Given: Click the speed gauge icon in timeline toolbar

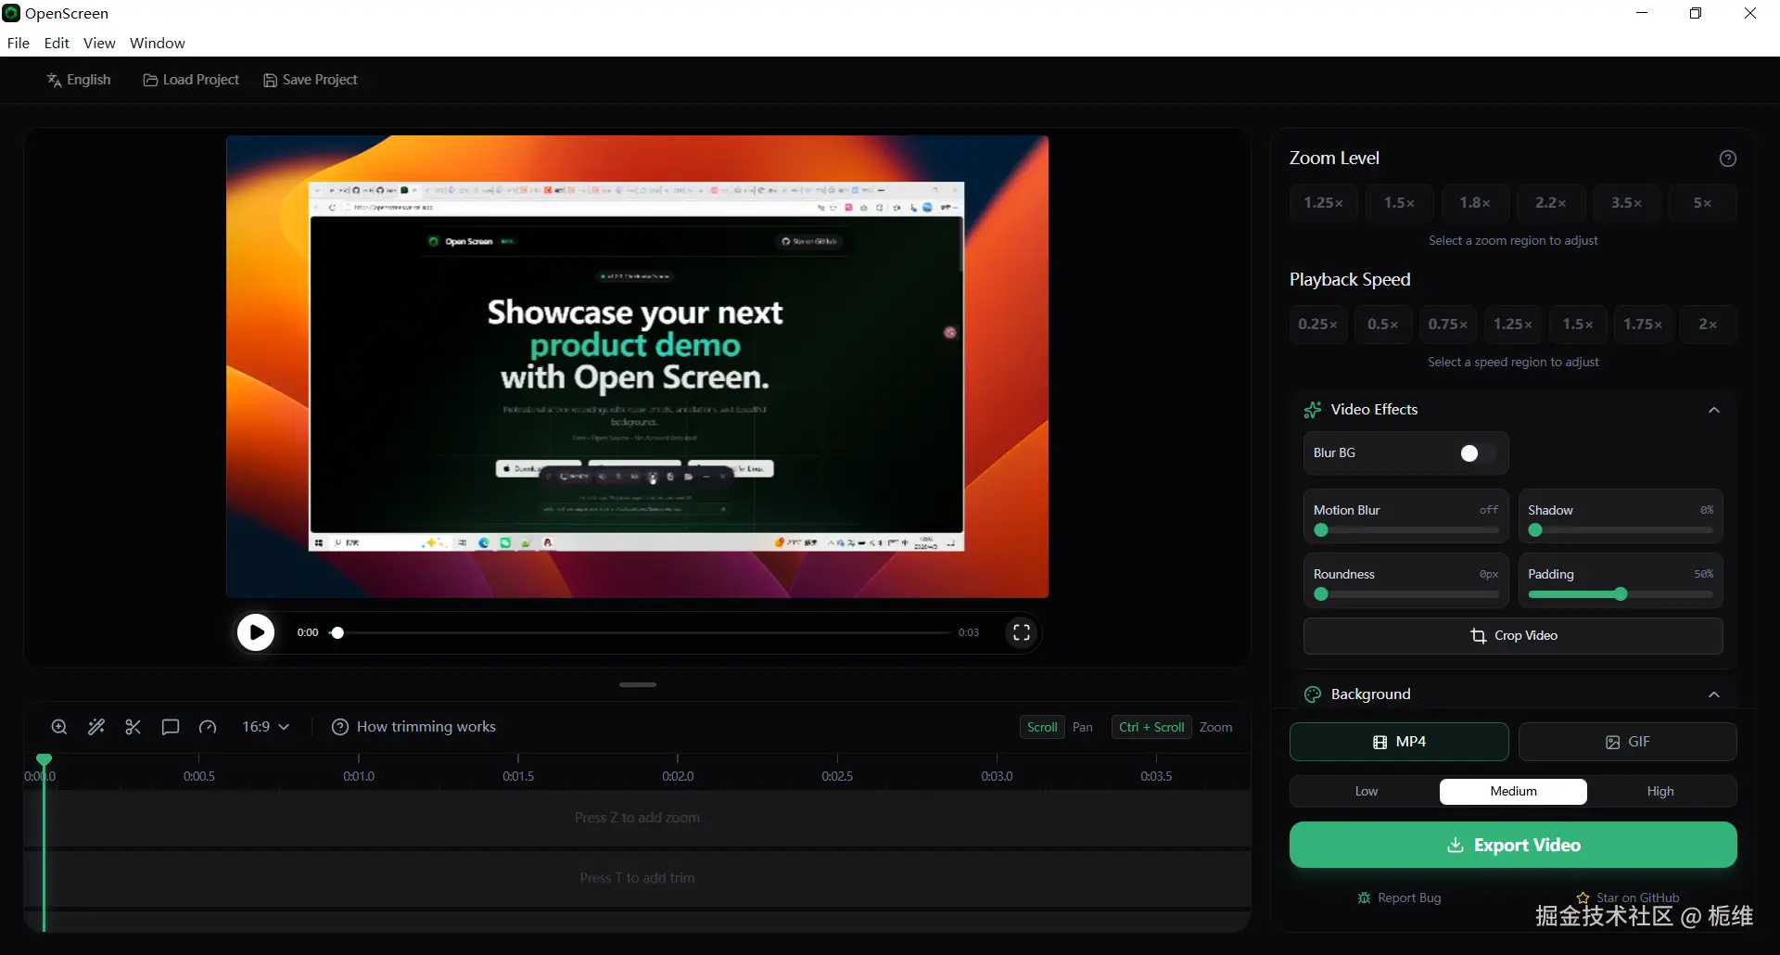Looking at the screenshot, I should point(208,727).
